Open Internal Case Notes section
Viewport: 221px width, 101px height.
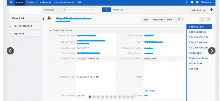(x=199, y=37)
